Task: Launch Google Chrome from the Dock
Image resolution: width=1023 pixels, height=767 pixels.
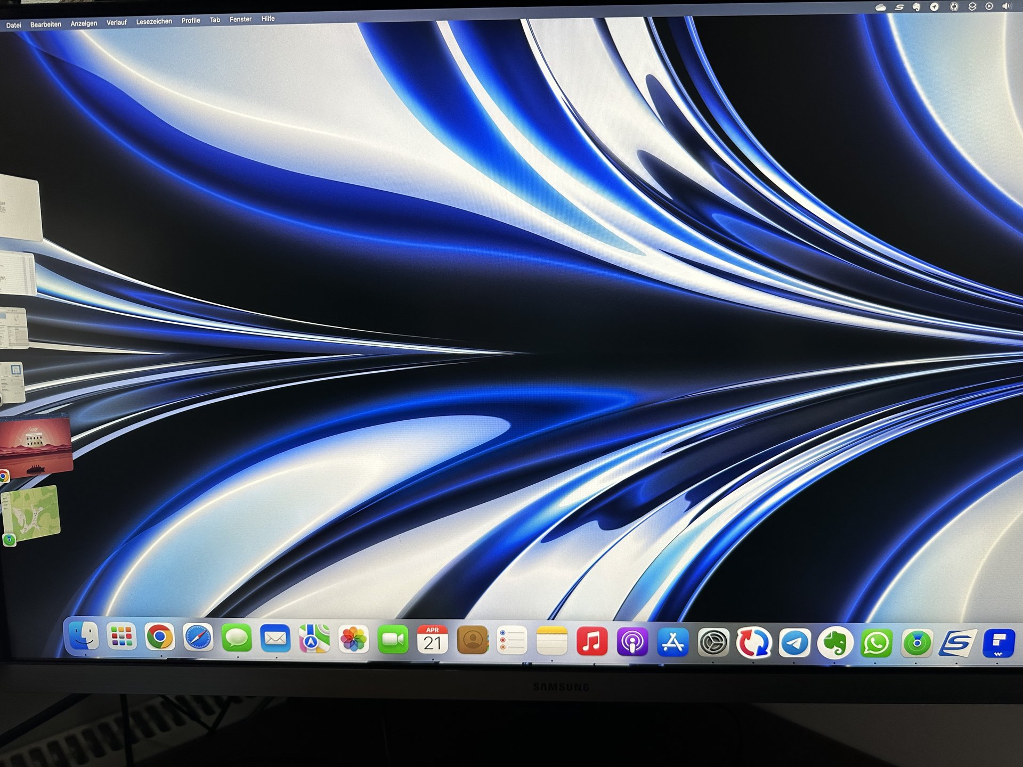Action: [160, 637]
